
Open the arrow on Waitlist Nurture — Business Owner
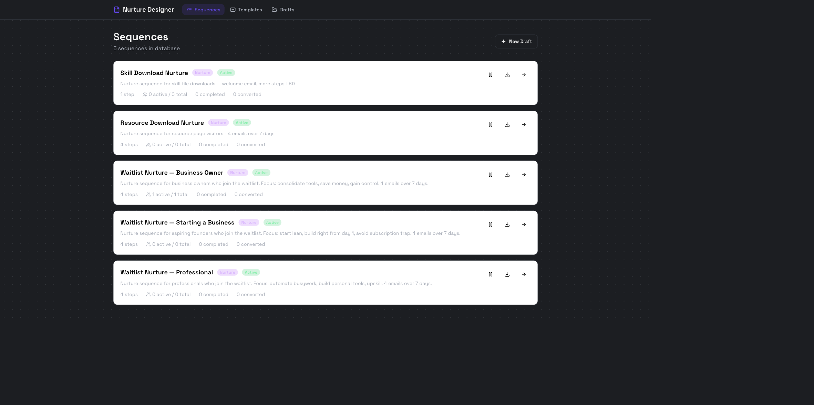pyautogui.click(x=524, y=175)
